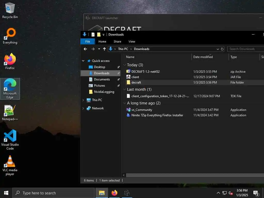
Task: Open the recent locations dropdown arrow
Action: [x=99, y=49]
